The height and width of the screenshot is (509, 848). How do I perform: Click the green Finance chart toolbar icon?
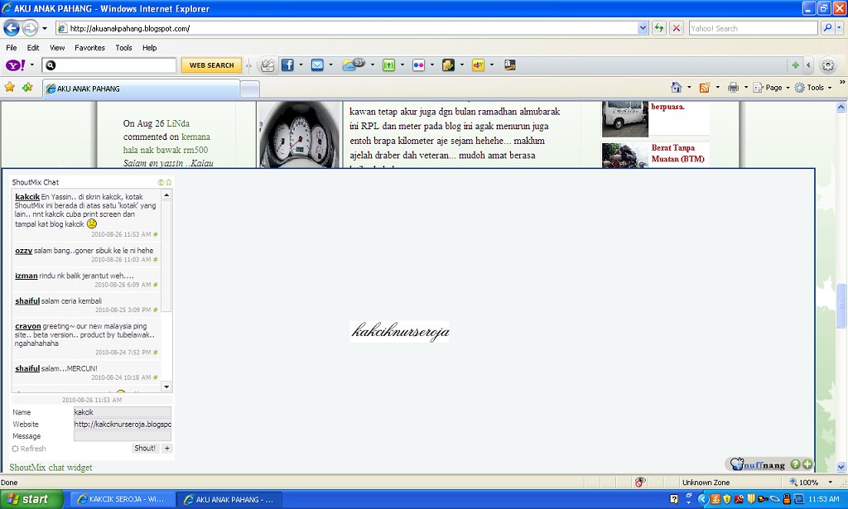point(389,65)
